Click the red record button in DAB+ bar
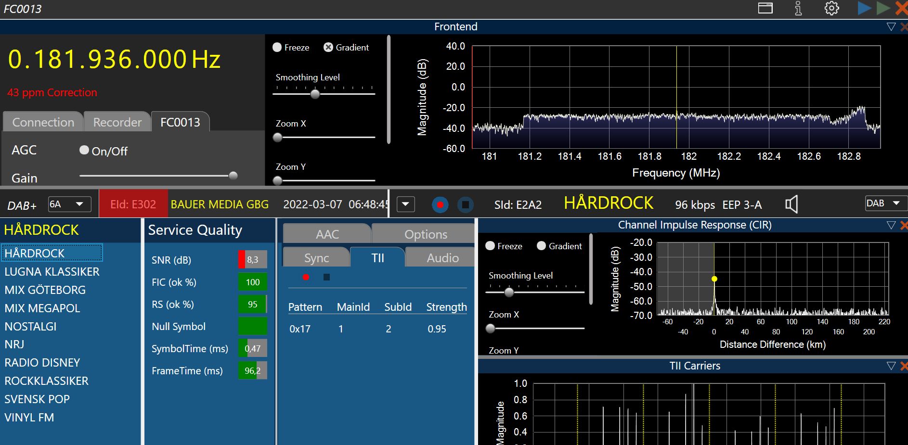The image size is (908, 445). click(440, 205)
